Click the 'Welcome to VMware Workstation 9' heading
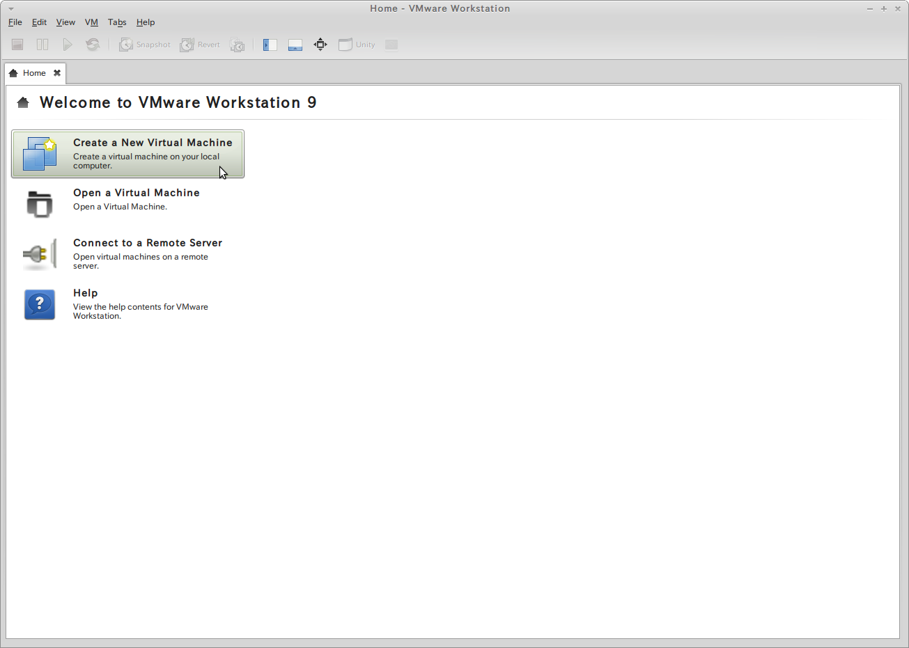Screen dimensions: 909x648 [178, 102]
